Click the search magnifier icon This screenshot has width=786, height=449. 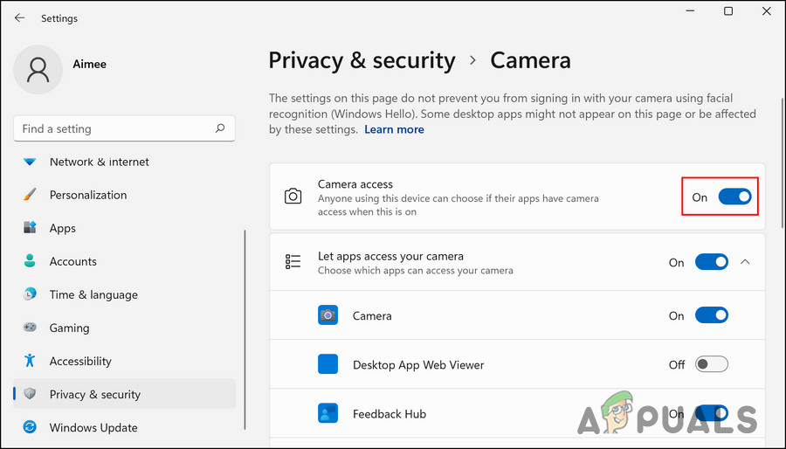[x=220, y=128]
